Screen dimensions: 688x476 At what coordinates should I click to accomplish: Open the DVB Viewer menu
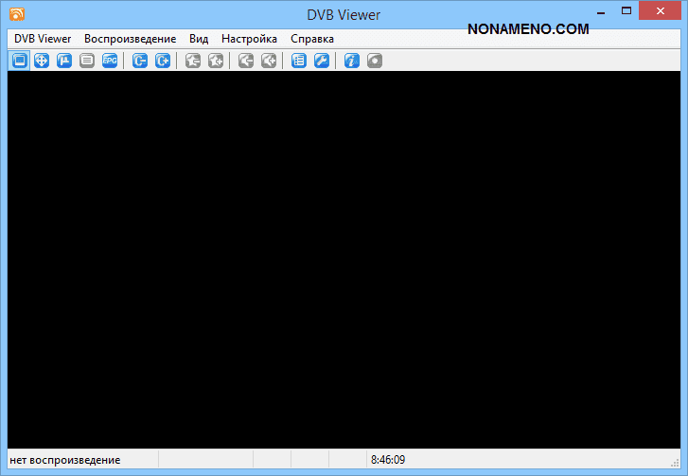(43, 39)
